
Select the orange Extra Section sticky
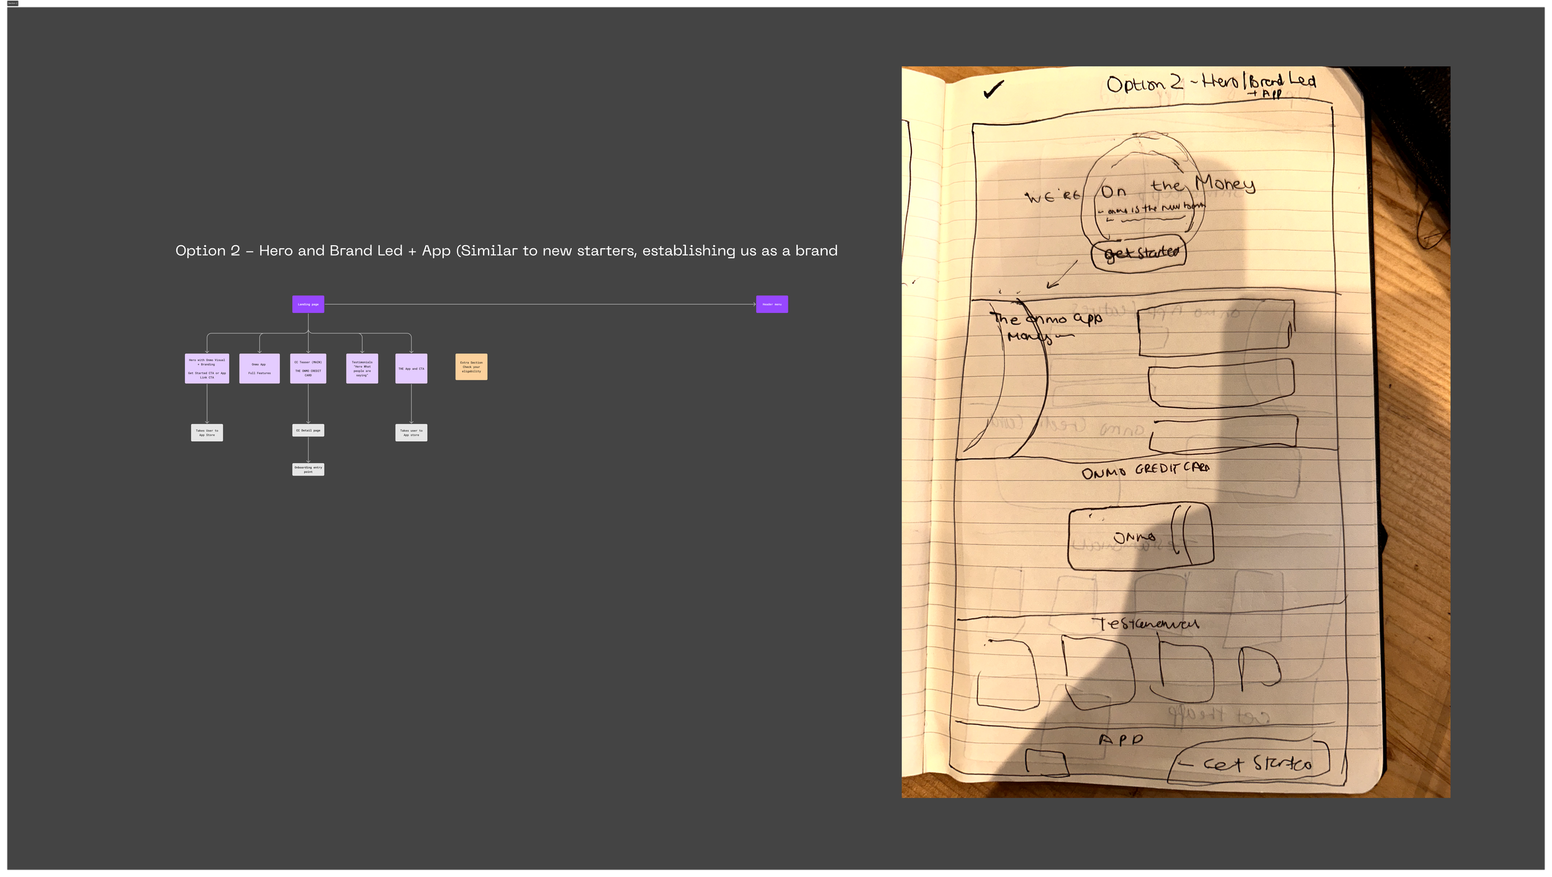(x=471, y=367)
